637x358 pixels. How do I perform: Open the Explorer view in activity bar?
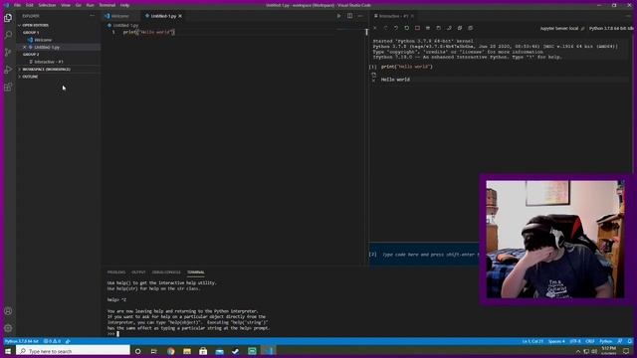coord(8,18)
